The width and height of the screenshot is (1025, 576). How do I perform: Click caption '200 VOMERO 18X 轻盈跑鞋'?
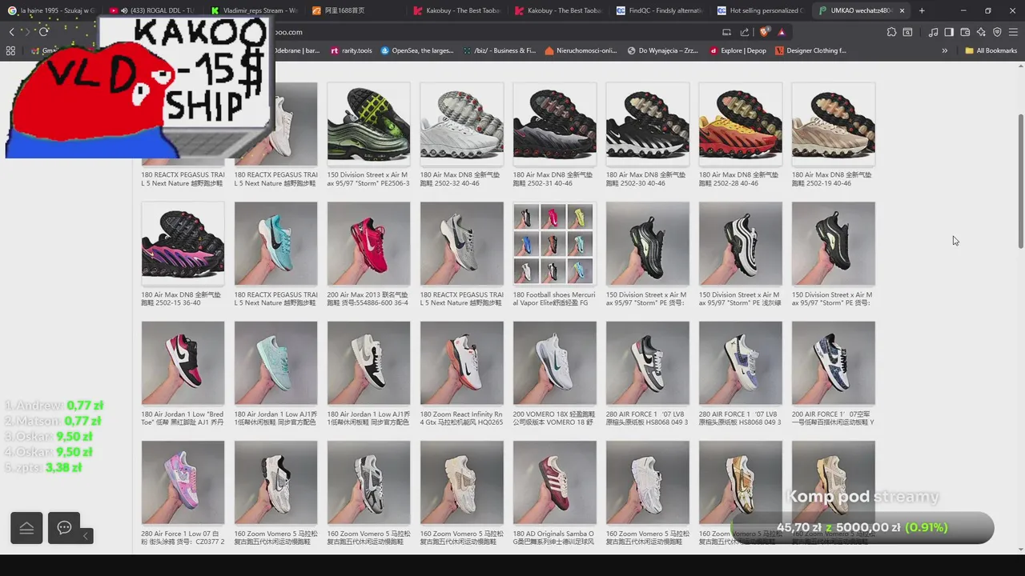click(553, 418)
